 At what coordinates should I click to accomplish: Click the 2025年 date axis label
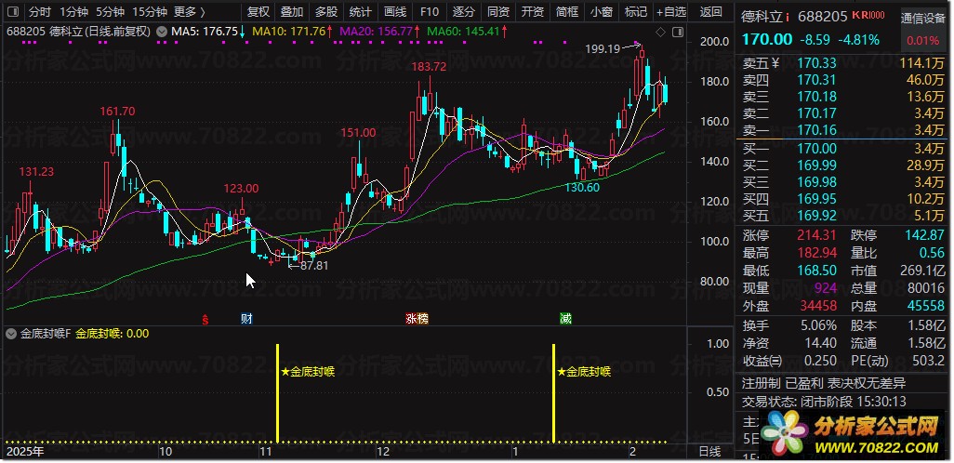tap(25, 452)
